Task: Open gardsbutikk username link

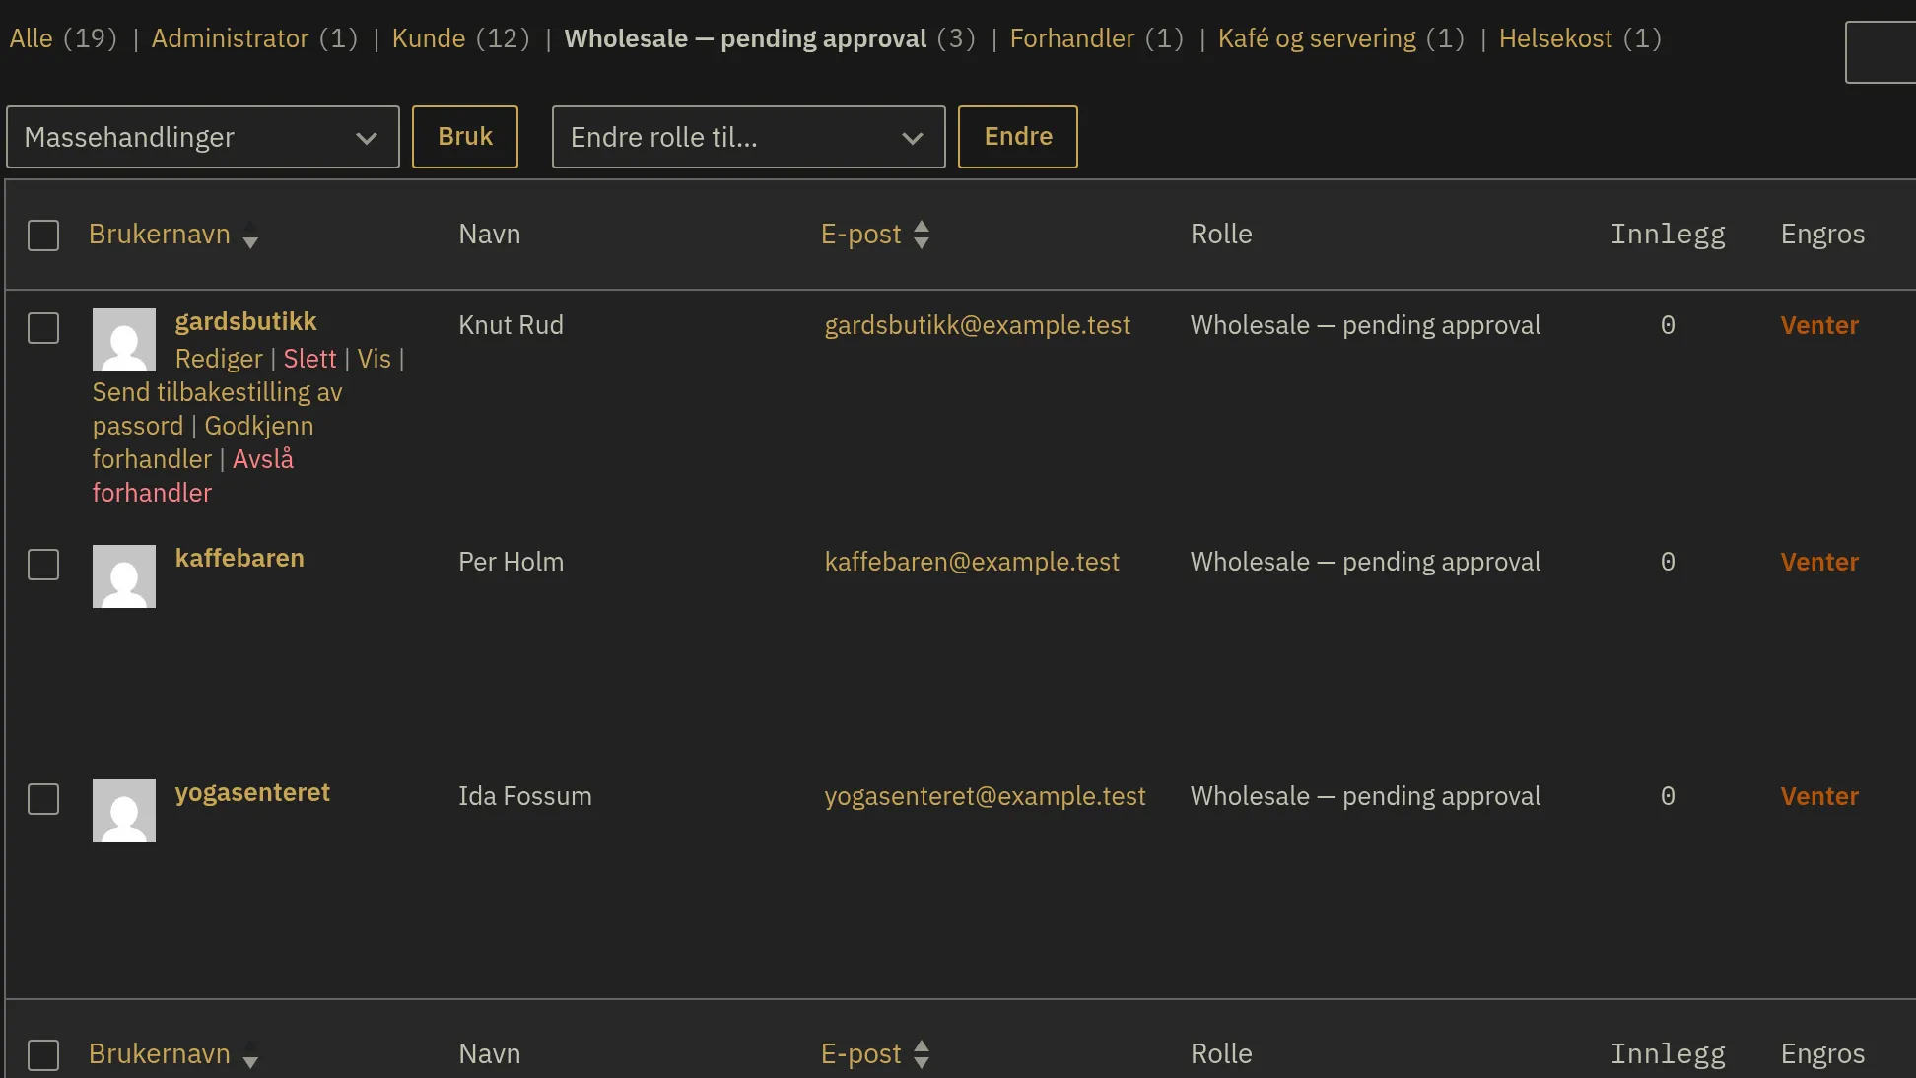Action: click(245, 322)
